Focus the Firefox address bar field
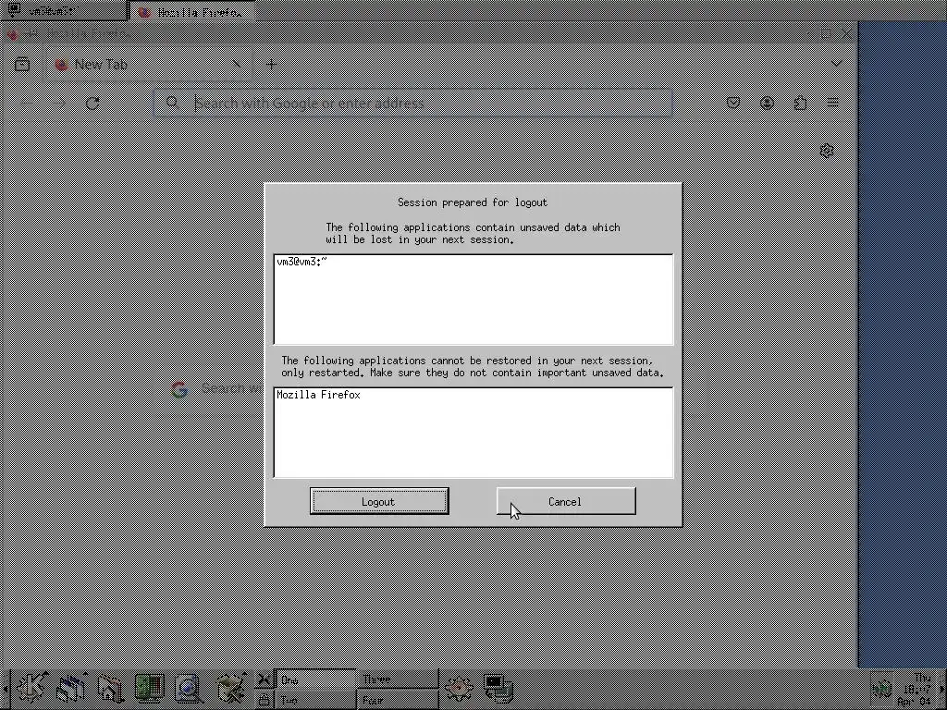 [413, 104]
